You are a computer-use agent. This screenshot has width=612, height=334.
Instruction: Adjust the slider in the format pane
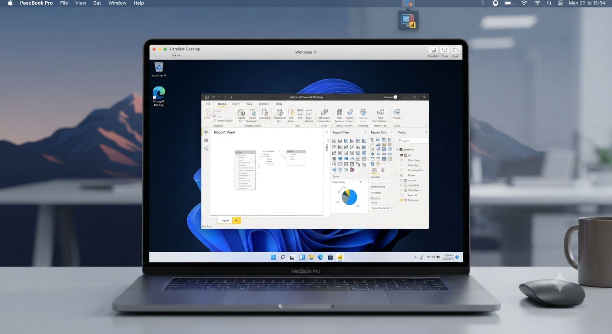[382, 181]
